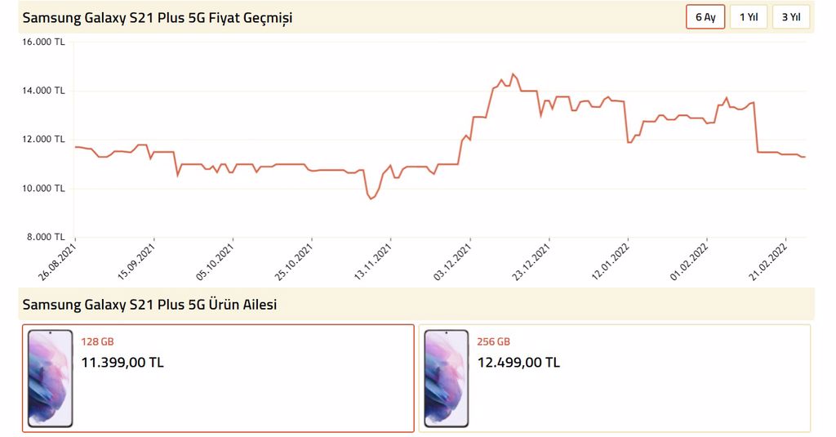
Task: Click the 26.08.2021 date axis label
Action: 57,261
